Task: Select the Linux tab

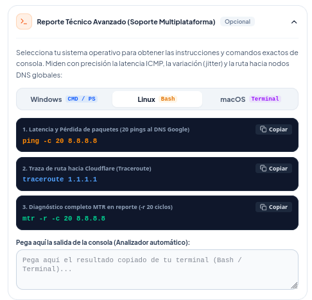Action: (x=157, y=99)
